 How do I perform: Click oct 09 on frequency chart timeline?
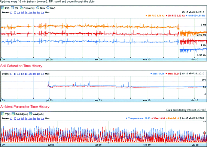(x=98, y=60)
